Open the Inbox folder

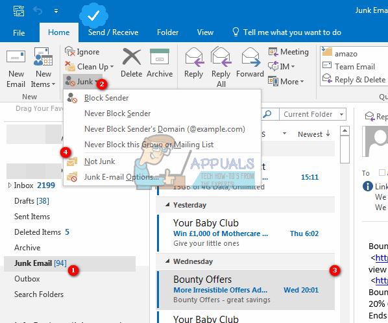[x=34, y=185]
